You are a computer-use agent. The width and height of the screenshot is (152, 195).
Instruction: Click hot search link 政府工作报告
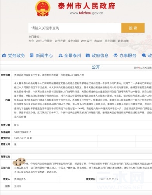pos(44,41)
